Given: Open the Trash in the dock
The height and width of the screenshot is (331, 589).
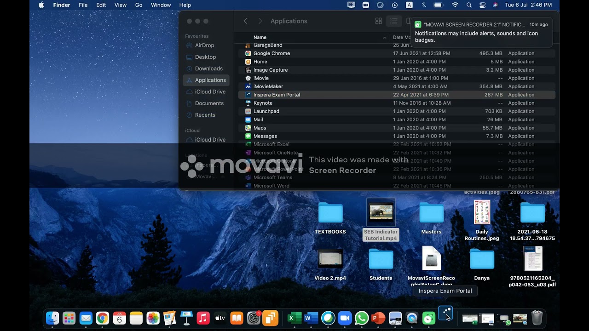Looking at the screenshot, I should [x=537, y=318].
